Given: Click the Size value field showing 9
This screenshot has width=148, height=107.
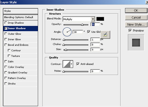Looking at the screenshot, I should (x=95, y=49).
